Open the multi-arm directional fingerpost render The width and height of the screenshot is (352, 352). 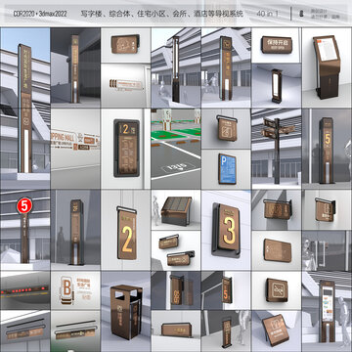pos(277,149)
